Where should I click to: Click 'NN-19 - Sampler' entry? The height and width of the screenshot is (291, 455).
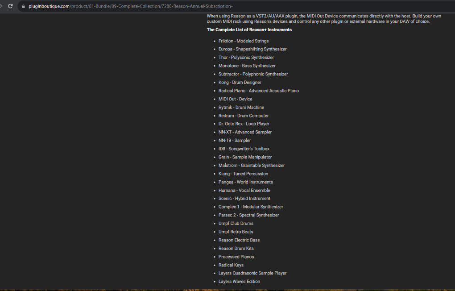(x=235, y=140)
